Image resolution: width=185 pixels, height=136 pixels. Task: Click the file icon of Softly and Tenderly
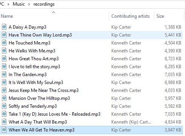tap(4, 106)
